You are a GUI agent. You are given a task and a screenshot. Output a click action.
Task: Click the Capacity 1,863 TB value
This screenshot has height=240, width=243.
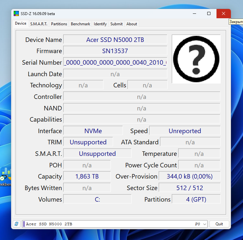pos(87,176)
